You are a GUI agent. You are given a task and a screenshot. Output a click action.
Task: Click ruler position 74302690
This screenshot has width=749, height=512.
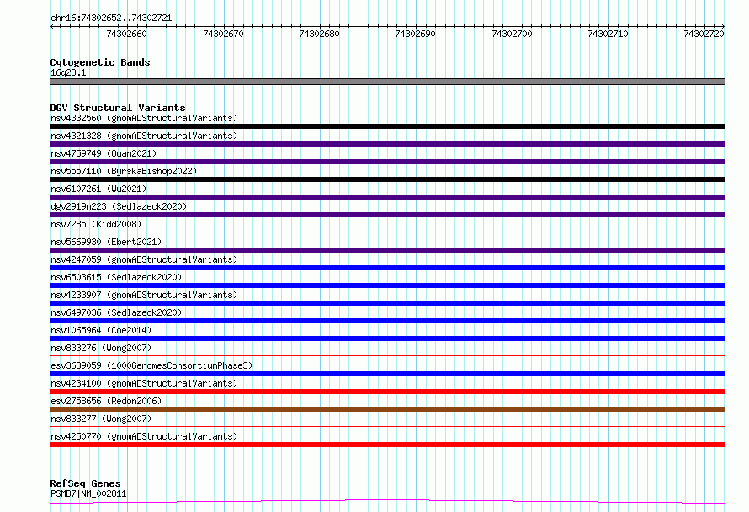click(x=415, y=34)
